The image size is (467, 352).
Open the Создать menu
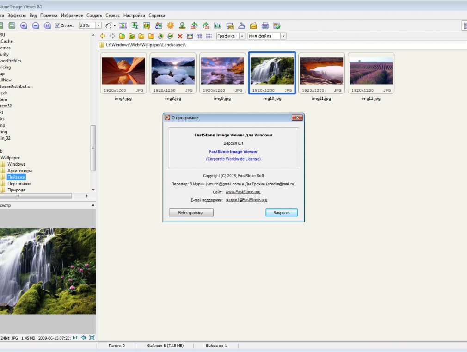click(94, 16)
